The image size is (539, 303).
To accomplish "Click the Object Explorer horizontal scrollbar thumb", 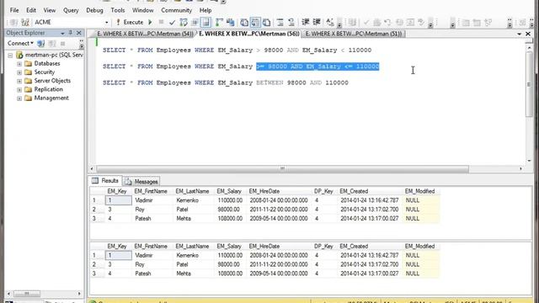I will [27, 294].
